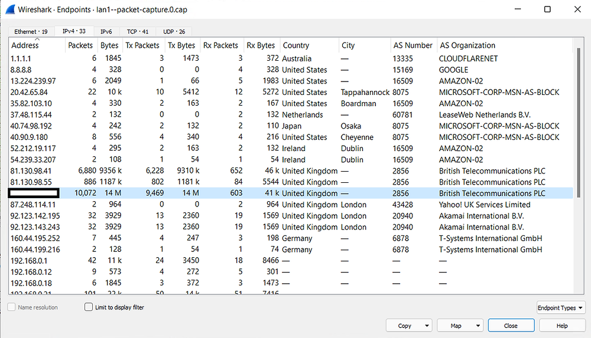The width and height of the screenshot is (591, 338).
Task: Click the Yahoo! UK Services Limited cell
Action: (x=485, y=205)
